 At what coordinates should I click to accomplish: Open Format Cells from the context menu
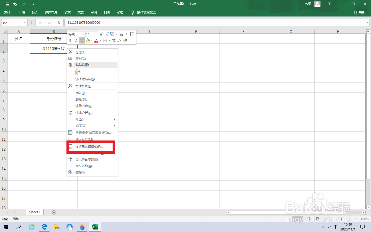click(x=92, y=146)
